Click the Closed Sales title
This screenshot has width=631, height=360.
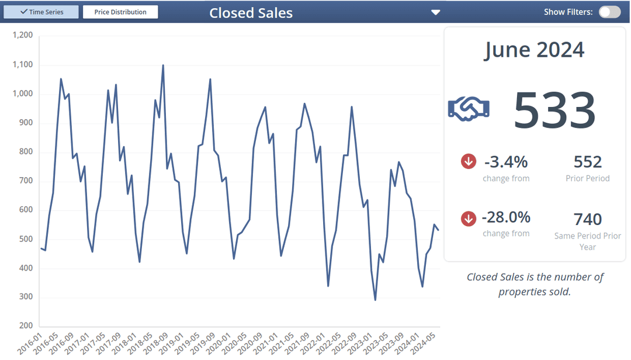(251, 12)
